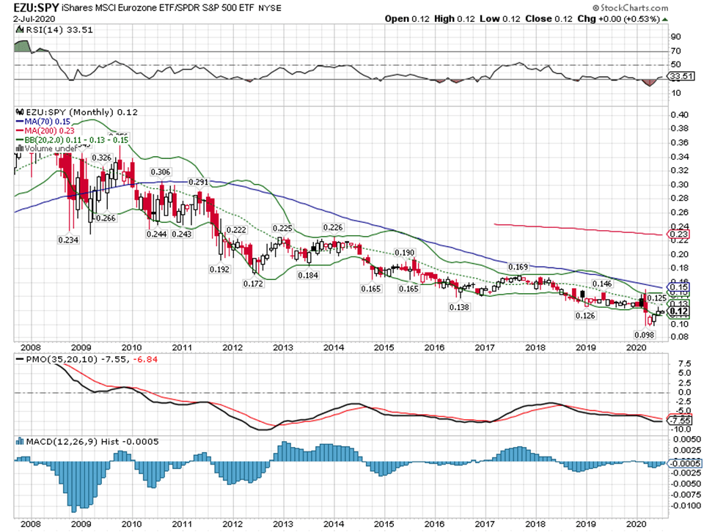The image size is (715, 532).
Task: Click the 0.190 price high label
Action: tap(405, 252)
